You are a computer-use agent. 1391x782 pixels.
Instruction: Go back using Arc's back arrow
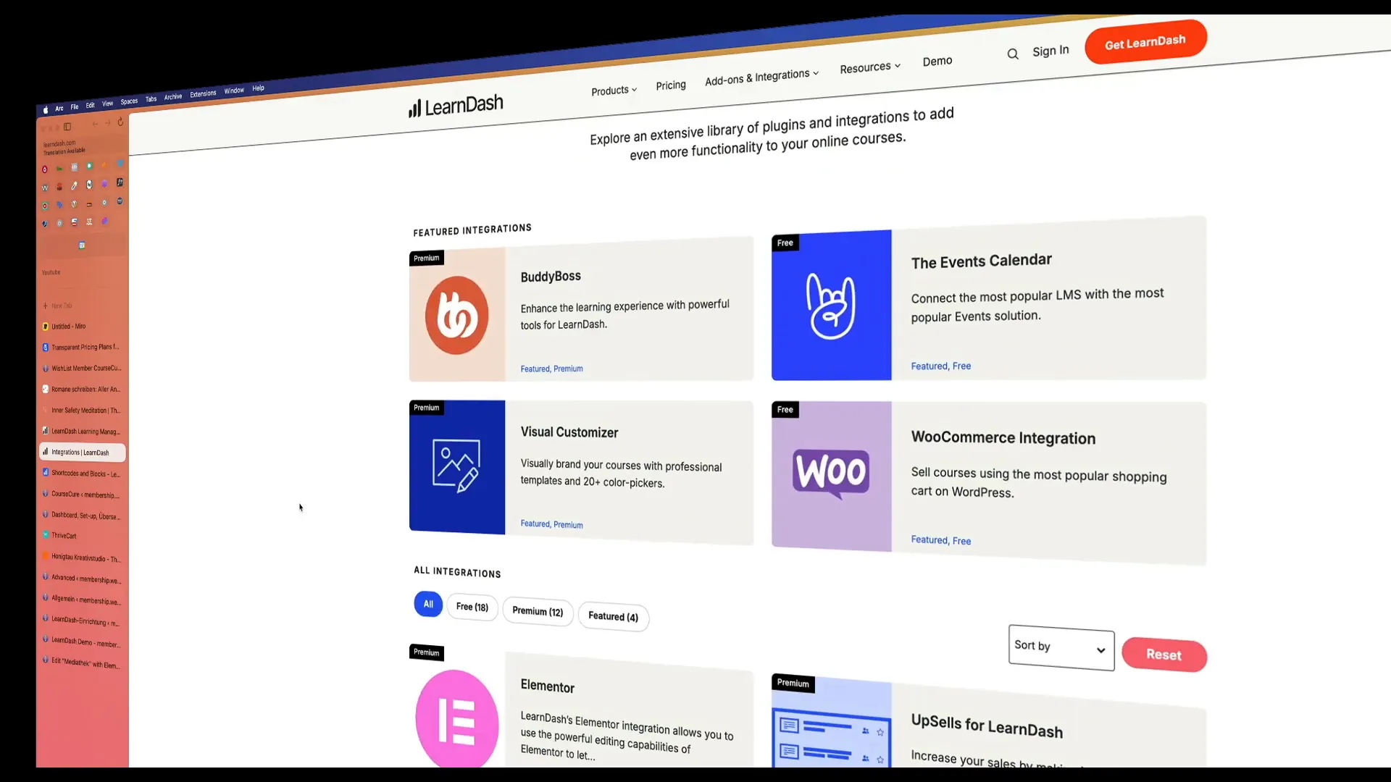95,124
